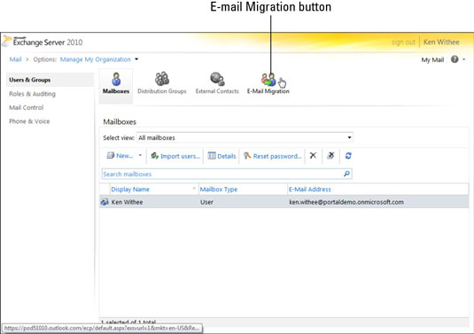Screen dimensions: 474x334
Task: Open My Mail link
Action: tap(432, 60)
